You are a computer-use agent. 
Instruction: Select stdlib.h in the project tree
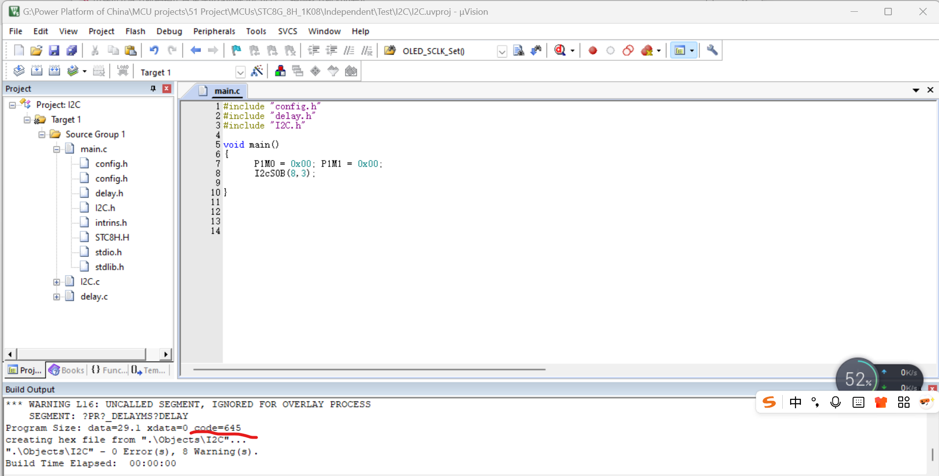click(x=110, y=267)
